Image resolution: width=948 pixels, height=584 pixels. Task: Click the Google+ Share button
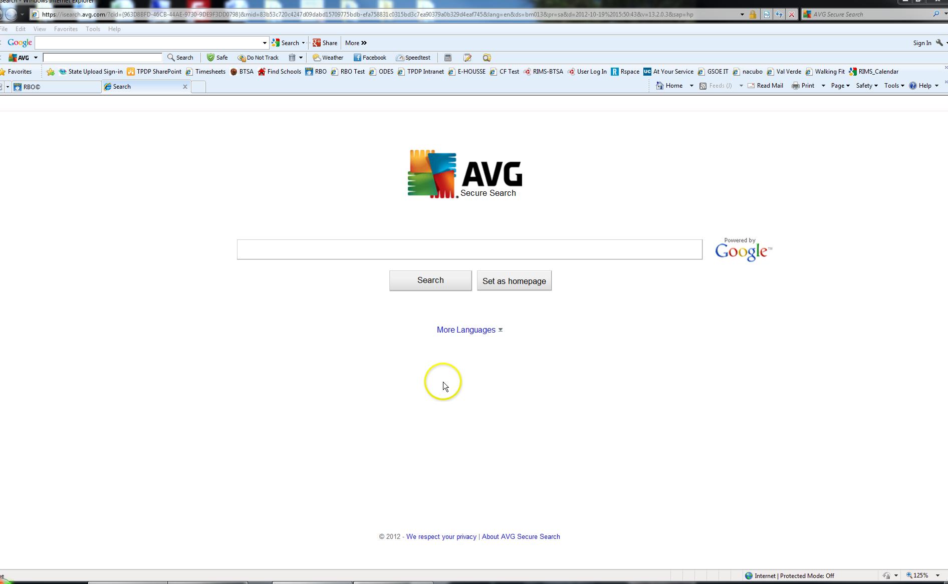pos(325,43)
